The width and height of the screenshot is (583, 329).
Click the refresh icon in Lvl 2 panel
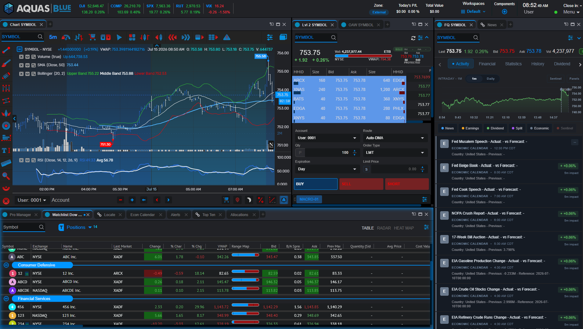click(413, 38)
